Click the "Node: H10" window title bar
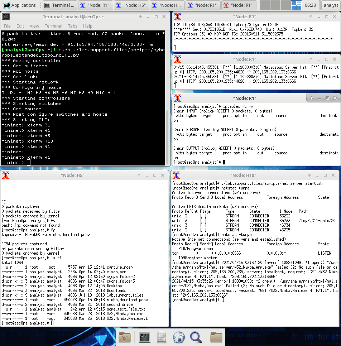The height and width of the screenshot is (346, 341). pyautogui.click(x=243, y=175)
